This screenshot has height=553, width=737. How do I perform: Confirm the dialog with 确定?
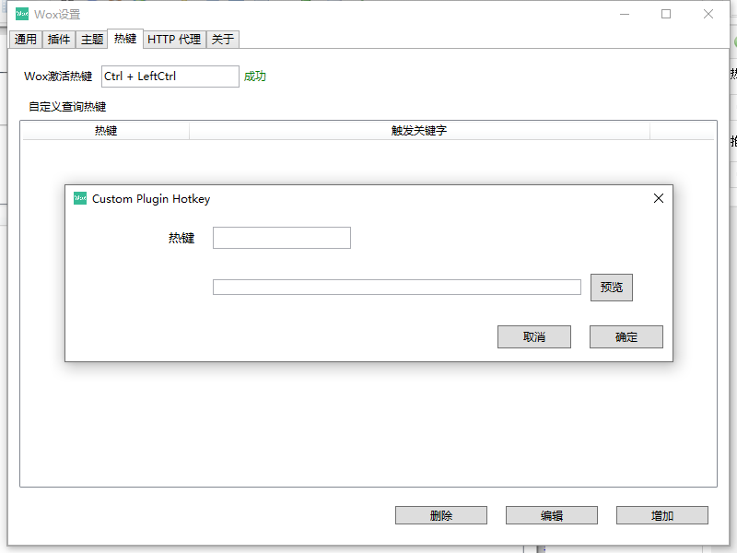pyautogui.click(x=626, y=336)
